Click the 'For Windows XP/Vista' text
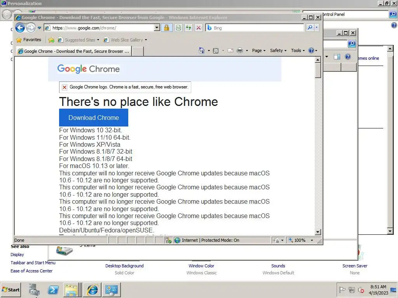Image resolution: width=398 pixels, height=298 pixels. 90,144
